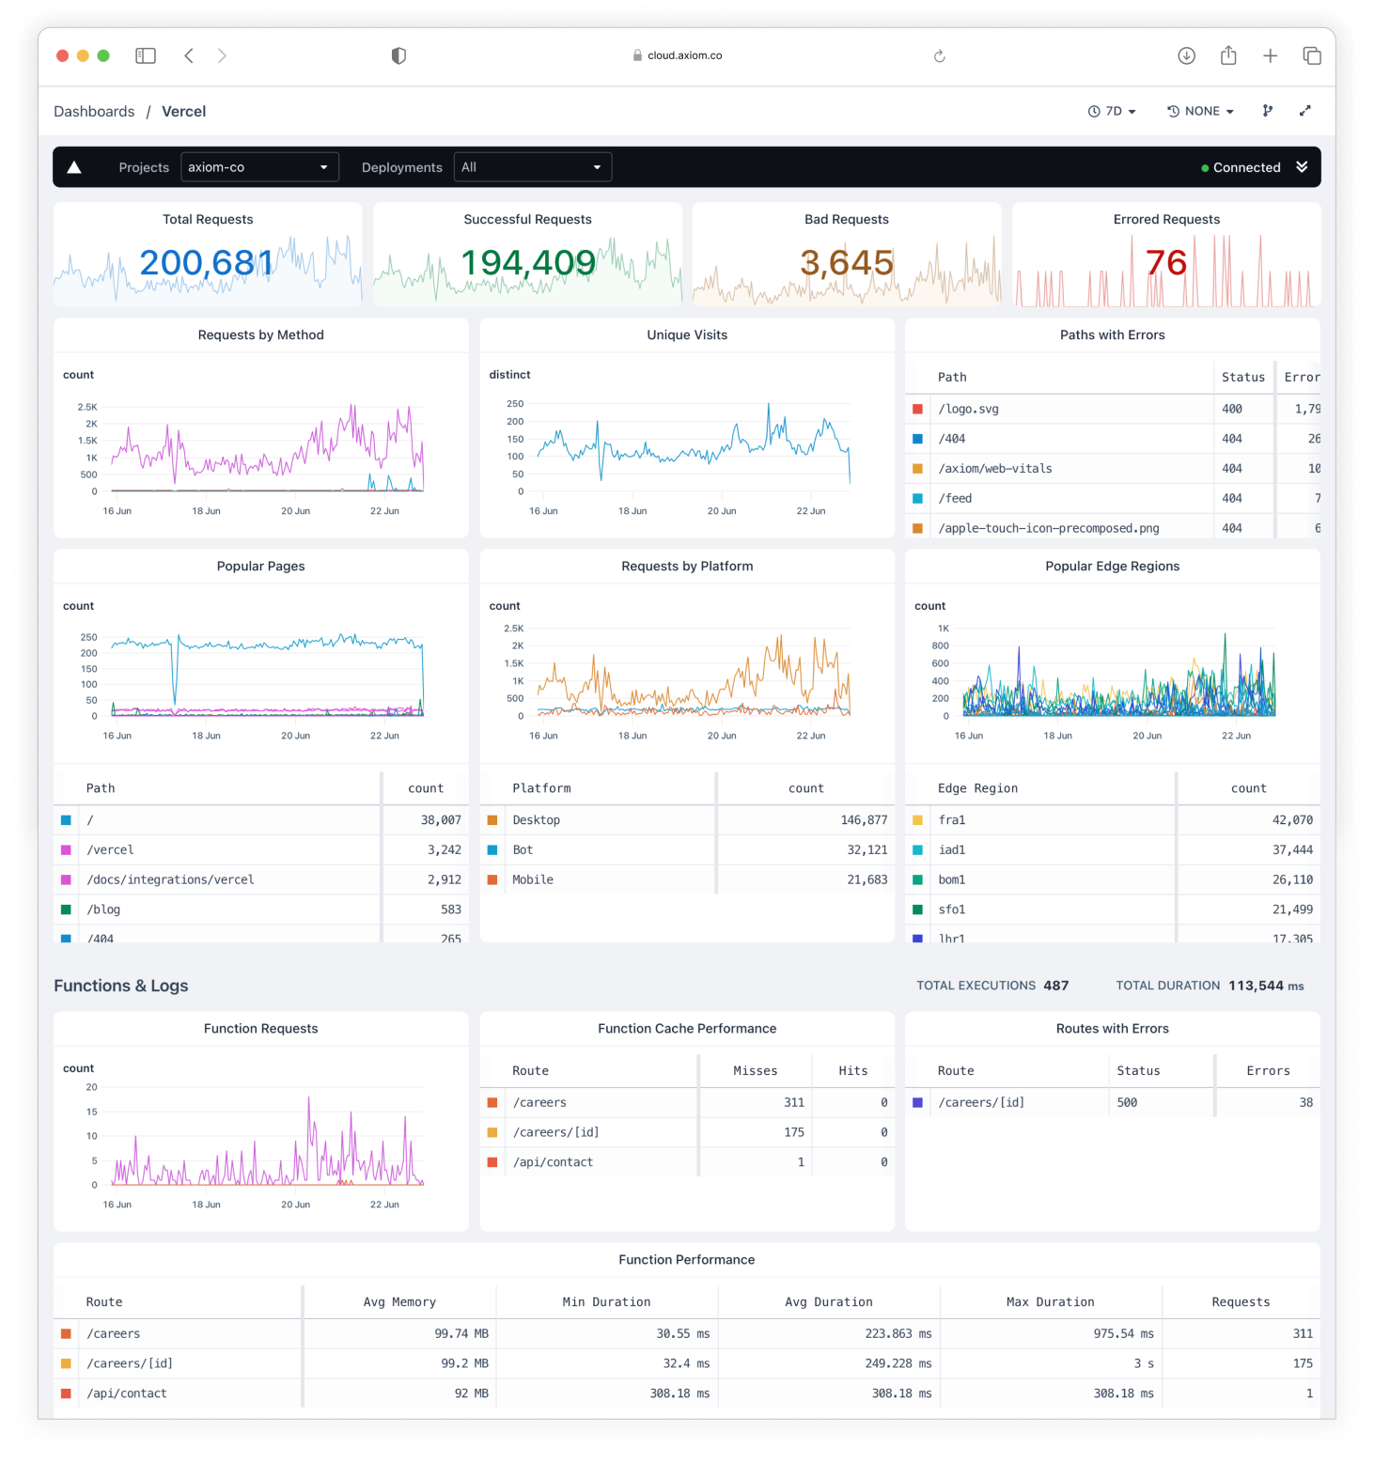Viewport: 1374px width, 1462px height.
Task: Click the orange swatch for /axiom/web-vitals
Action: pyautogui.click(x=917, y=469)
